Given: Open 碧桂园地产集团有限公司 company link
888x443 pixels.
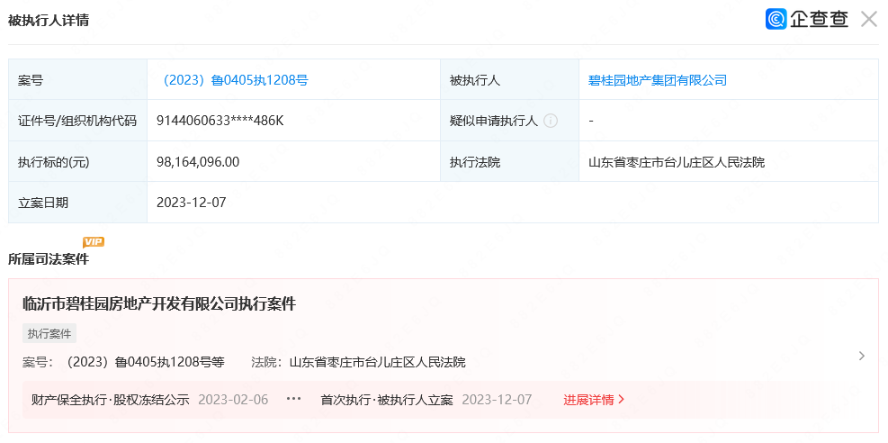Looking at the screenshot, I should tap(658, 80).
